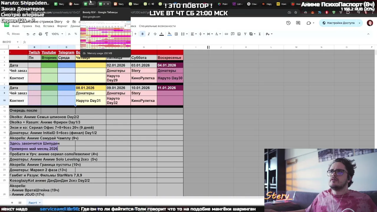Viewport: 377px width, 212px height.
Task: Select the 11.01.2026 date cell
Action: coord(170,88)
